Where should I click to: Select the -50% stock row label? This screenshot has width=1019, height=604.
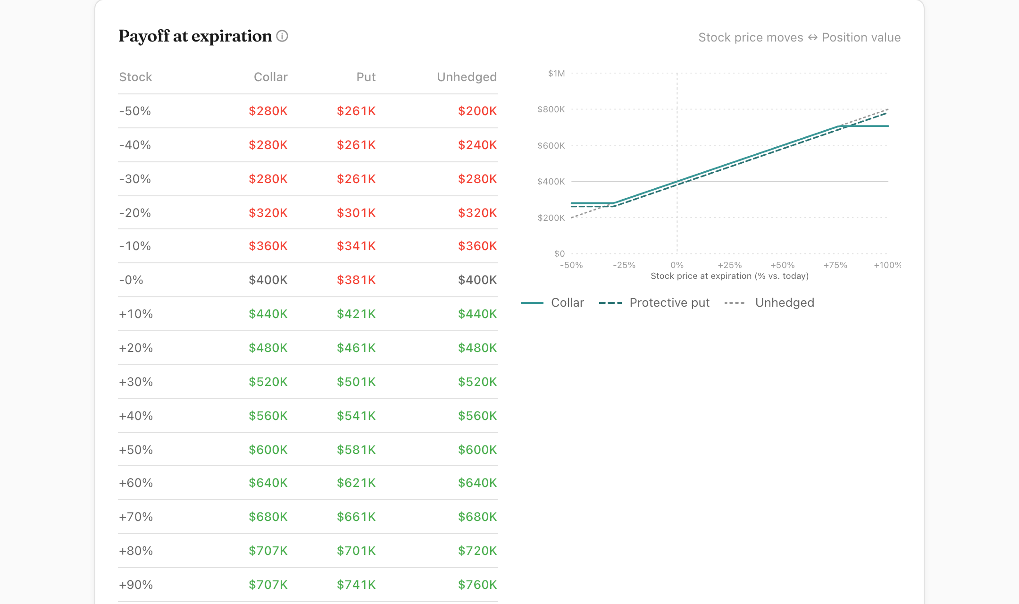(x=135, y=111)
